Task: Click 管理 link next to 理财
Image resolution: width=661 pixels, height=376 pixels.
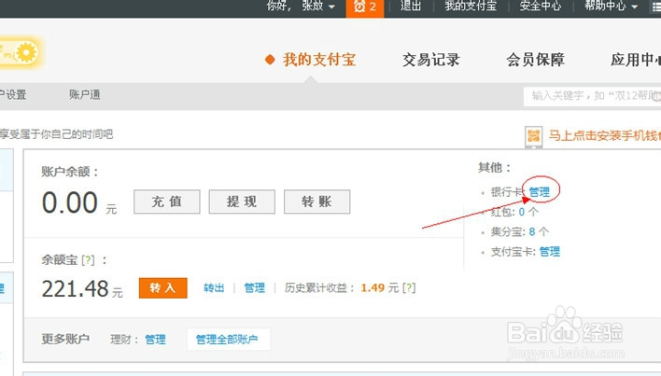Action: coord(156,340)
